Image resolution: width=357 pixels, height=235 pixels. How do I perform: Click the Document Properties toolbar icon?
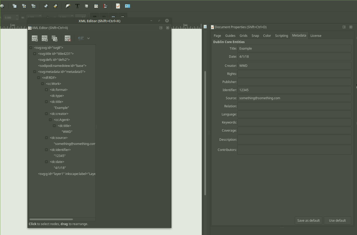[x=118, y=6]
